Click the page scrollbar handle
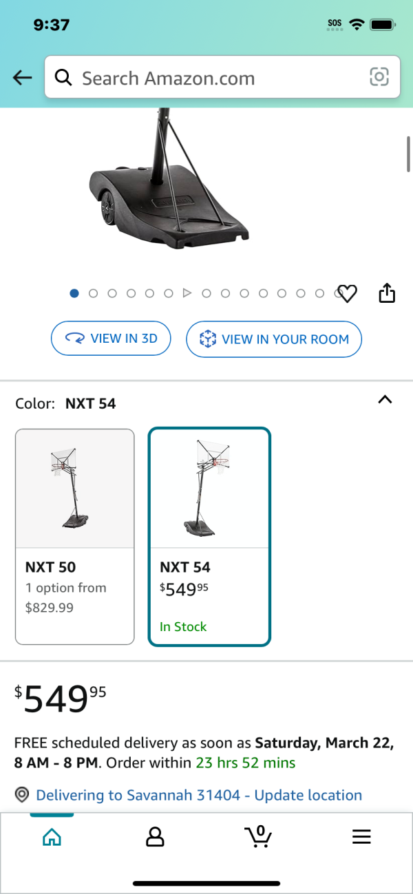 (408, 154)
